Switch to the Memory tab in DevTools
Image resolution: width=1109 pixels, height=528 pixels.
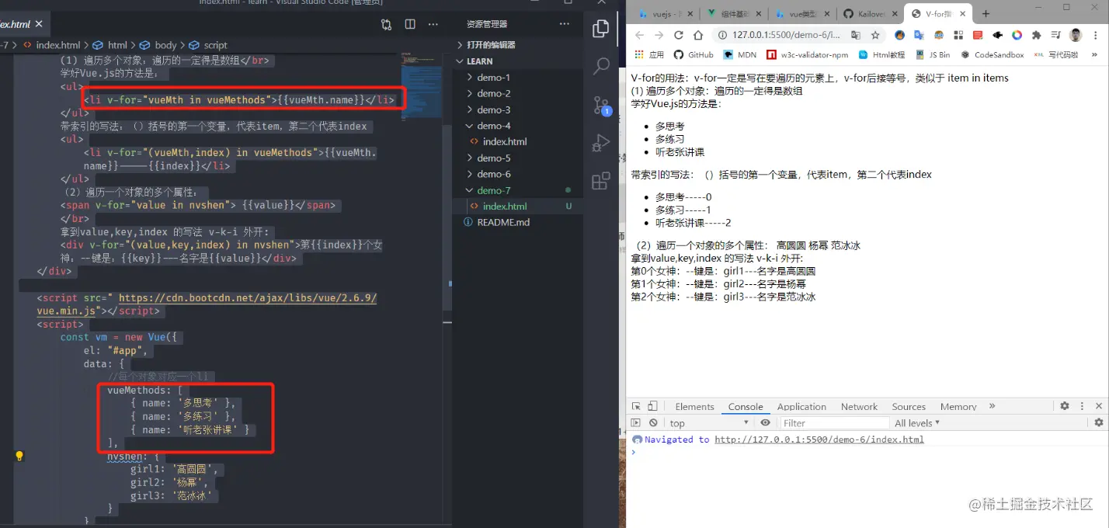[958, 407]
